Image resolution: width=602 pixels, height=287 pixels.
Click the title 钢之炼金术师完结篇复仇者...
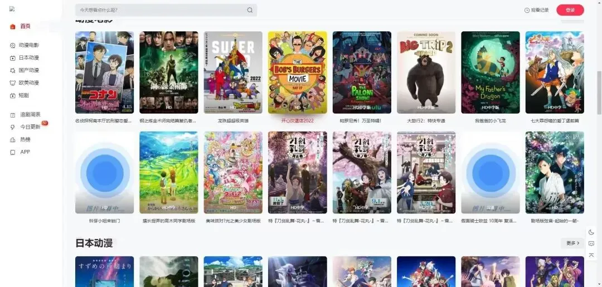tap(169, 121)
